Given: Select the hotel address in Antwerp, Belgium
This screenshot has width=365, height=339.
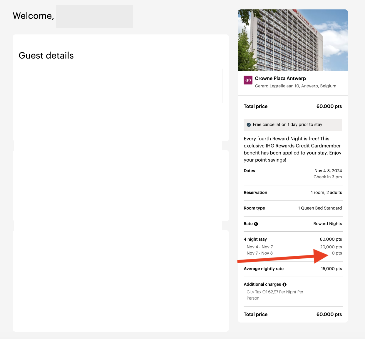Looking at the screenshot, I should [296, 86].
